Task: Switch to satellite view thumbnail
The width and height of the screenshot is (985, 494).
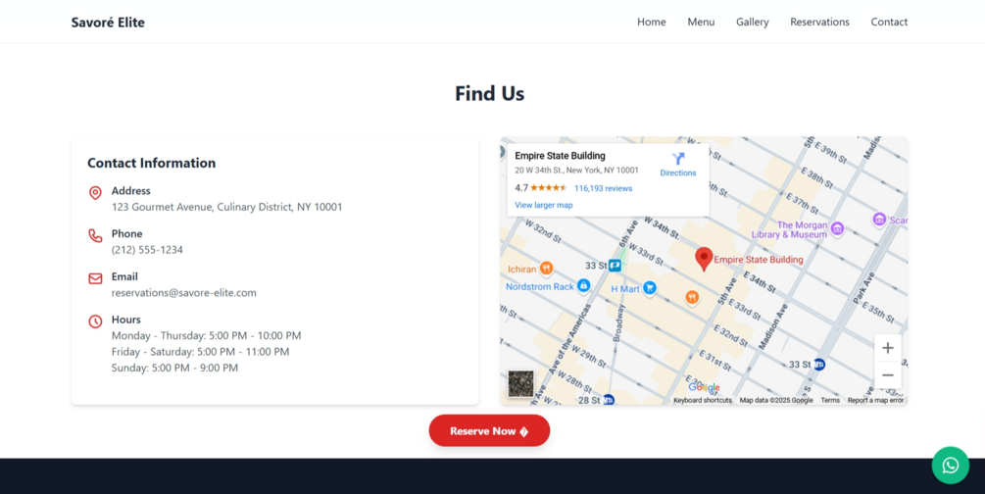Action: [x=520, y=383]
